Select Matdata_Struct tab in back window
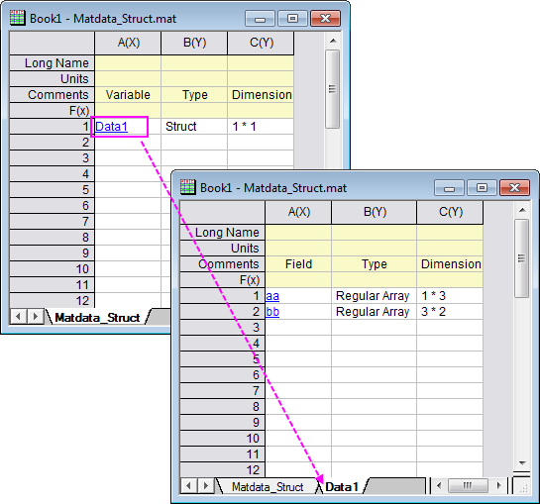 tap(97, 318)
